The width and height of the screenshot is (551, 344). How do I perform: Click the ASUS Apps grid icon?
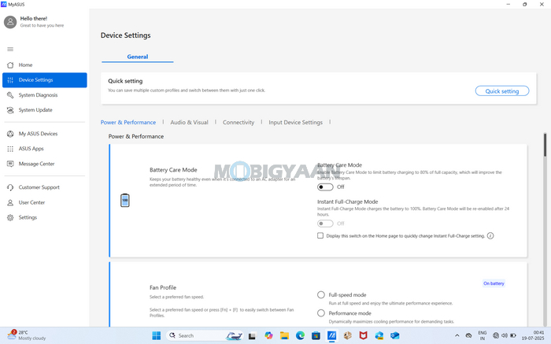click(x=10, y=149)
